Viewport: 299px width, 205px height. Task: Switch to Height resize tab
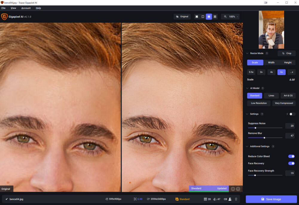coord(288,63)
